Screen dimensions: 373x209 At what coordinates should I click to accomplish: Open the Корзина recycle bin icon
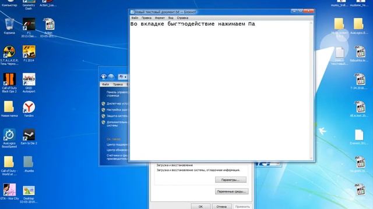coord(9,26)
